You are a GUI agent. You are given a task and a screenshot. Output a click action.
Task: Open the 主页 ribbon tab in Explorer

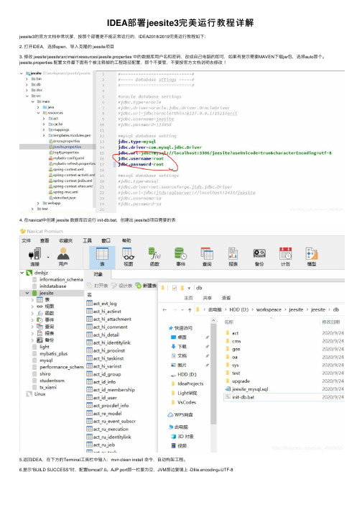pos(188,298)
